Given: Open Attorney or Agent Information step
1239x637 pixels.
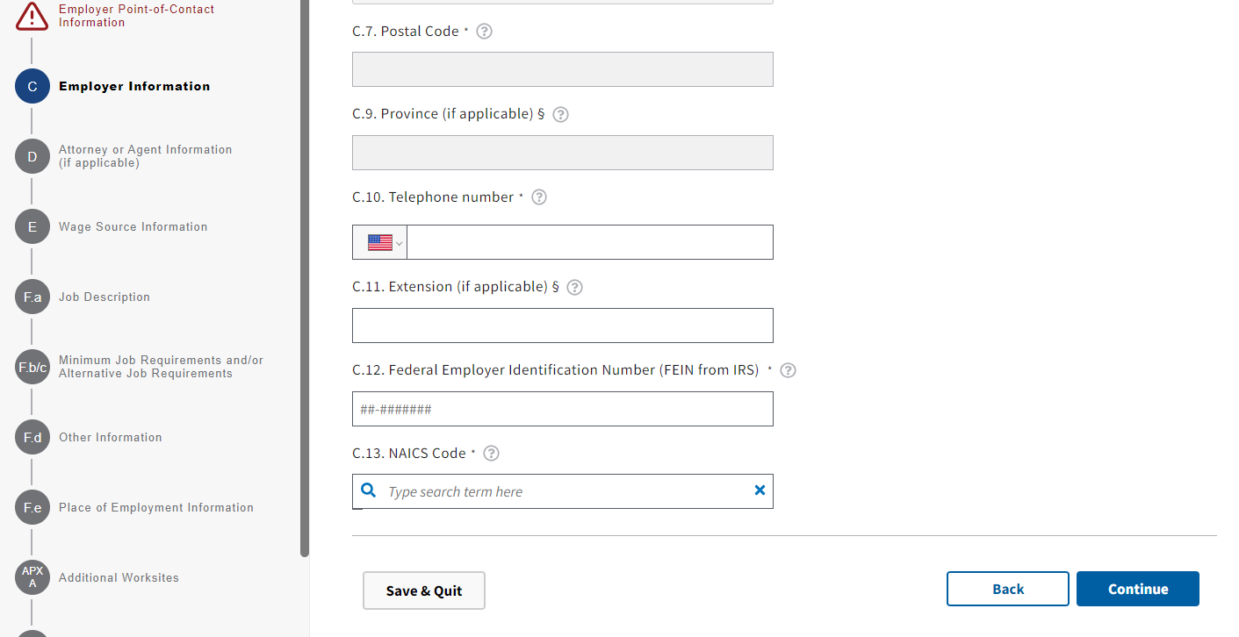Looking at the screenshot, I should pyautogui.click(x=145, y=156).
